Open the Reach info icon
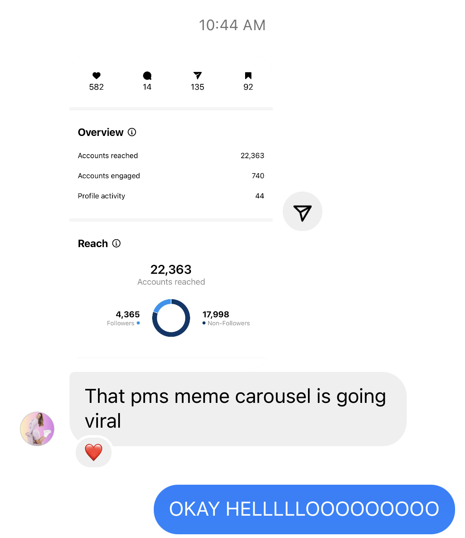The width and height of the screenshot is (465, 538). (x=117, y=243)
